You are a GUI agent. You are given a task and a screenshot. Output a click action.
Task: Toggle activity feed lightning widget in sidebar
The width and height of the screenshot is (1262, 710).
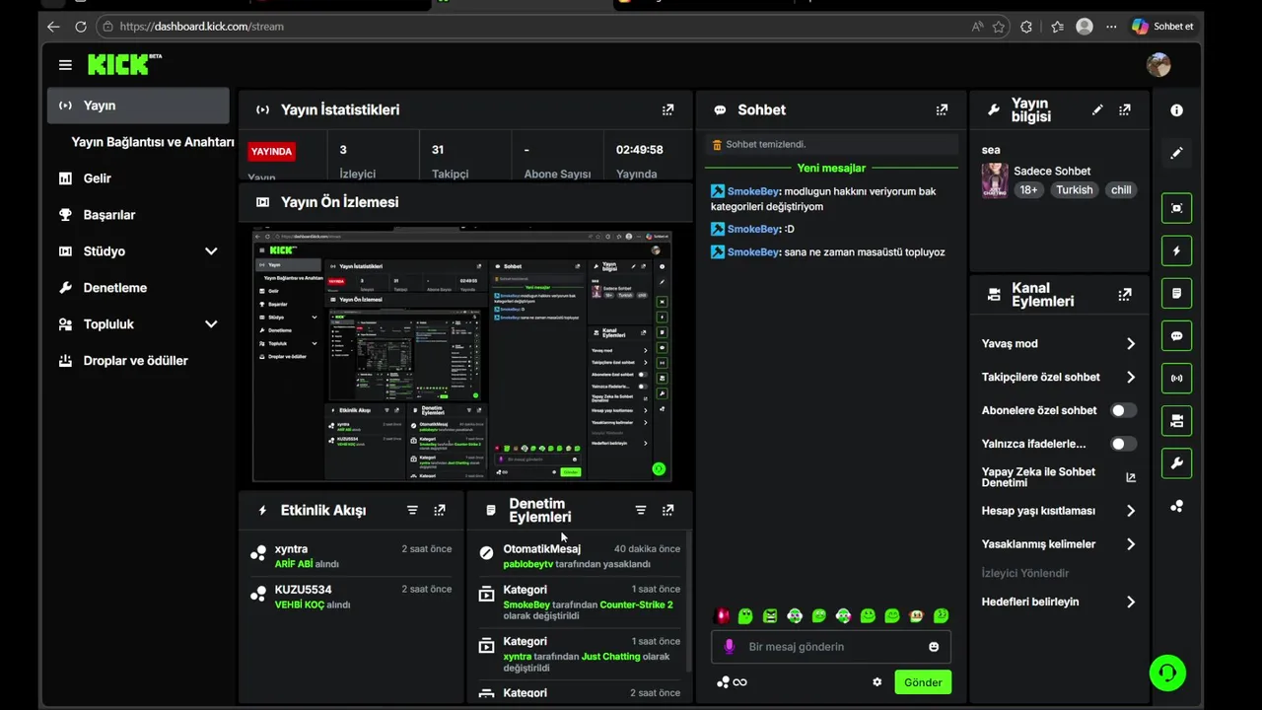(1176, 250)
